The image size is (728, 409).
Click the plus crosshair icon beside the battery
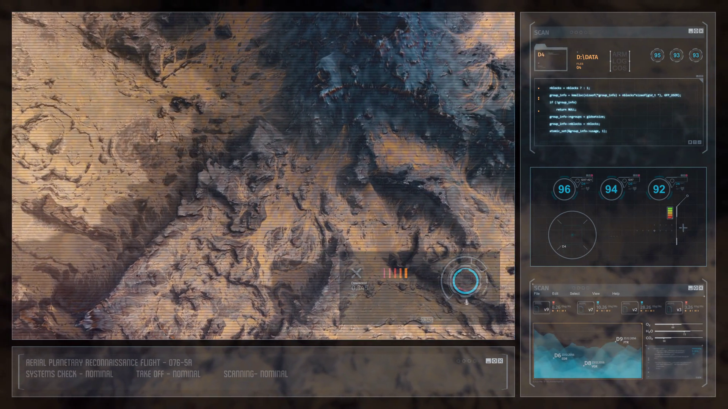[683, 228]
